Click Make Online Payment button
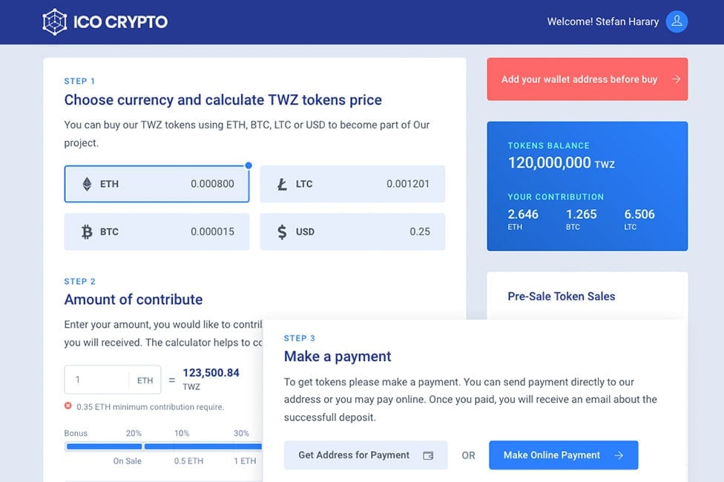The height and width of the screenshot is (482, 724). point(563,455)
